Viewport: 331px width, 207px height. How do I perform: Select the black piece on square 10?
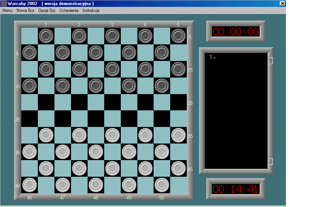tap(162, 53)
